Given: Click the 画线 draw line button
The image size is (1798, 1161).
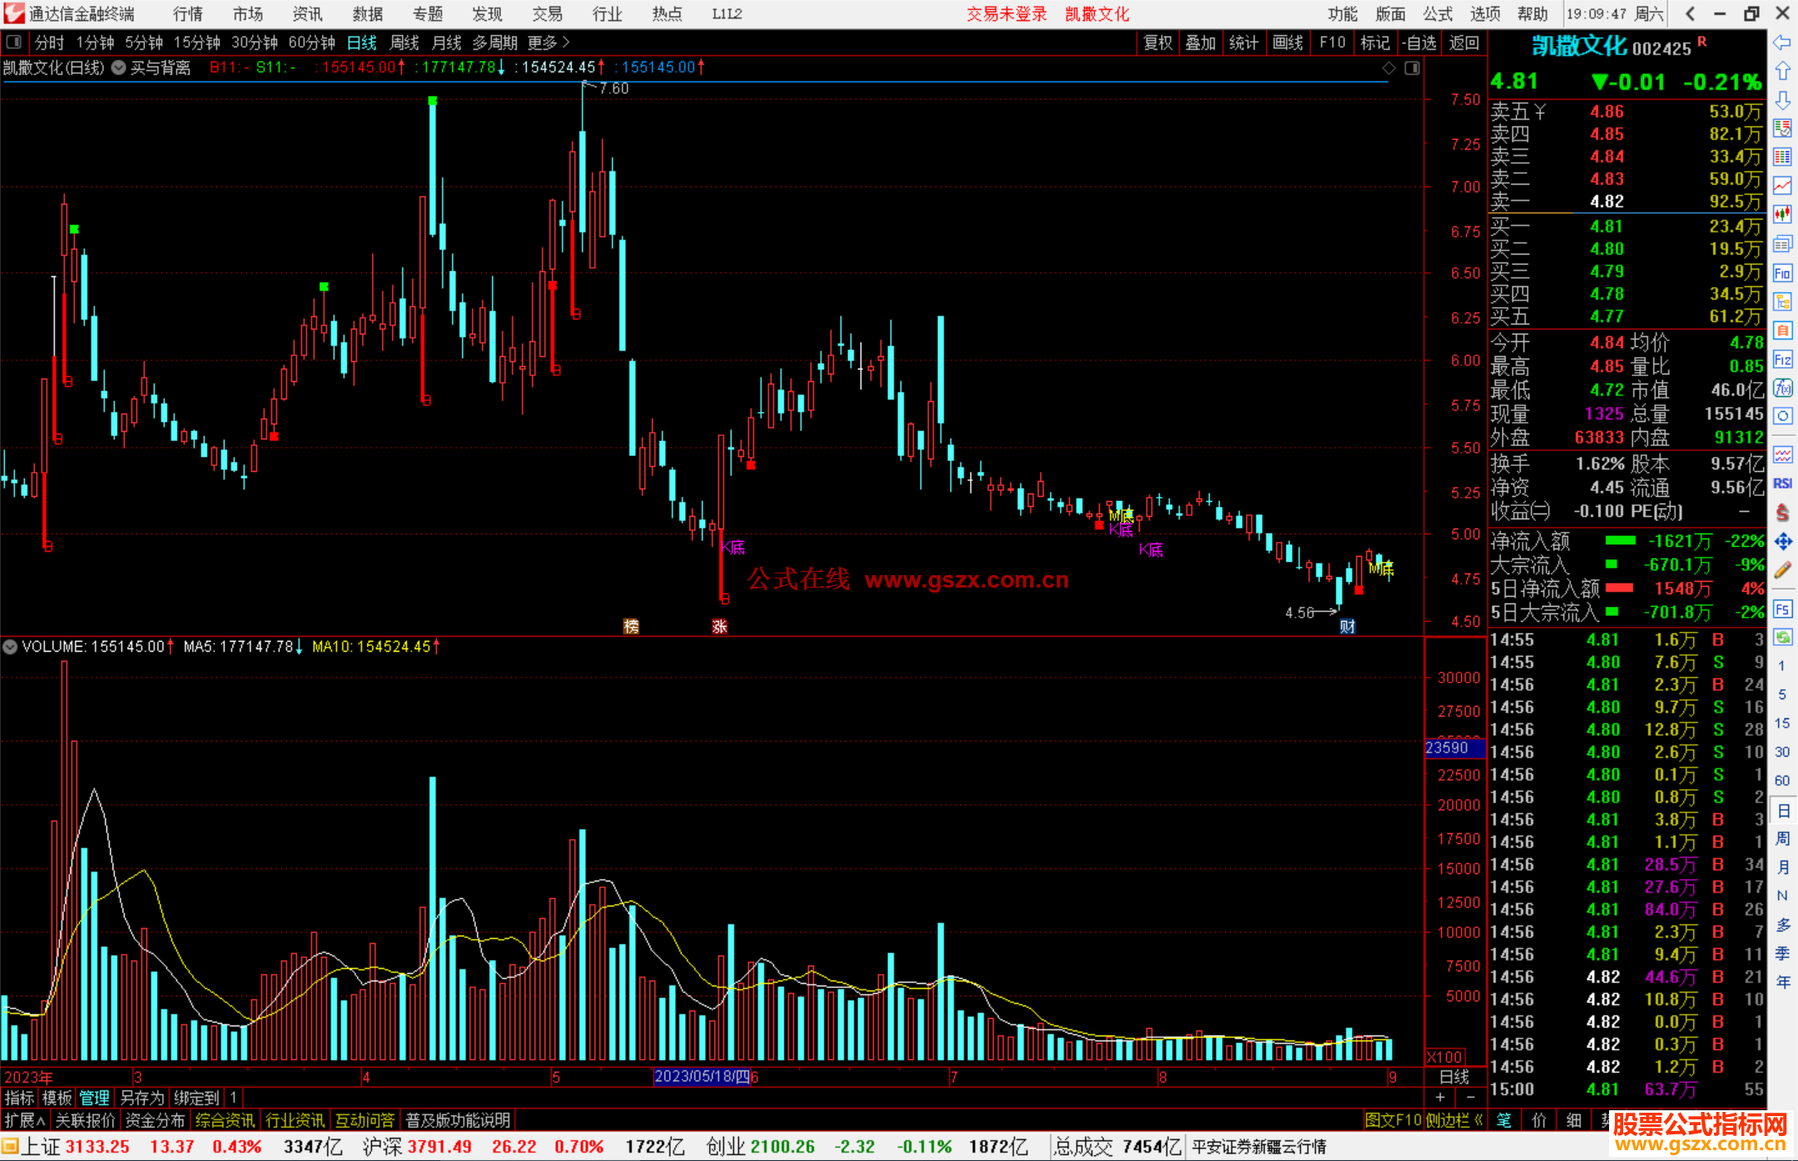Looking at the screenshot, I should (x=1287, y=42).
